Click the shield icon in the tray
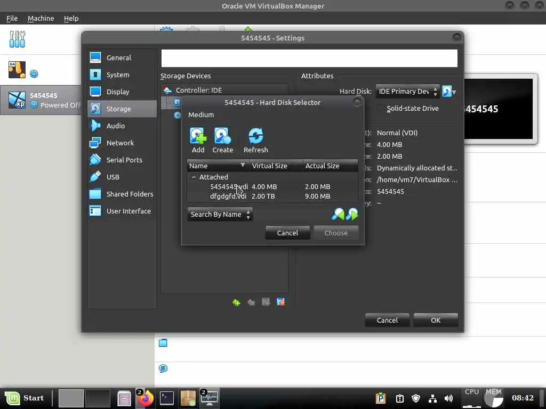 (x=416, y=398)
